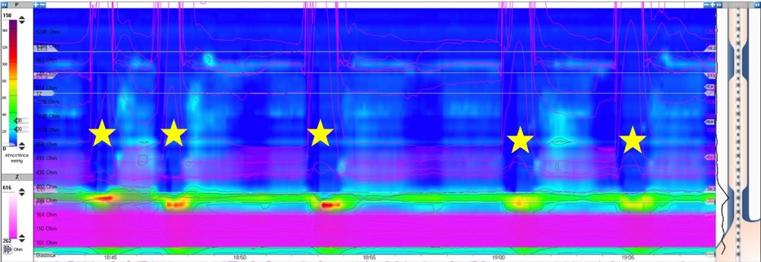Click the plus icon at top-right of plot
This screenshot has height=262, width=761.
click(713, 4)
